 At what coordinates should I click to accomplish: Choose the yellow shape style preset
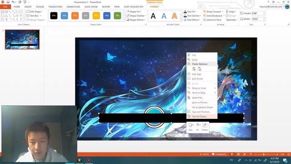pyautogui.click(x=96, y=15)
